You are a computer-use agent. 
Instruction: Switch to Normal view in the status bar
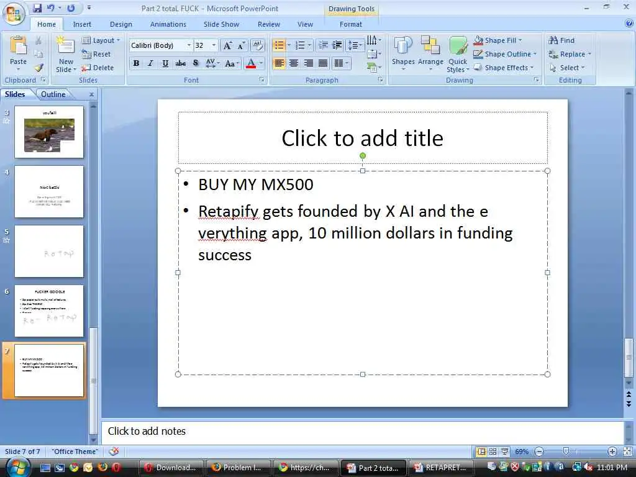(481, 452)
